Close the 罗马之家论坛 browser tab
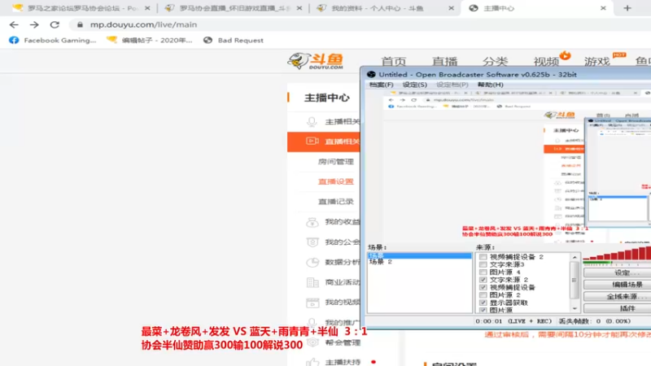Screen dimensions: 651x366 (147, 8)
